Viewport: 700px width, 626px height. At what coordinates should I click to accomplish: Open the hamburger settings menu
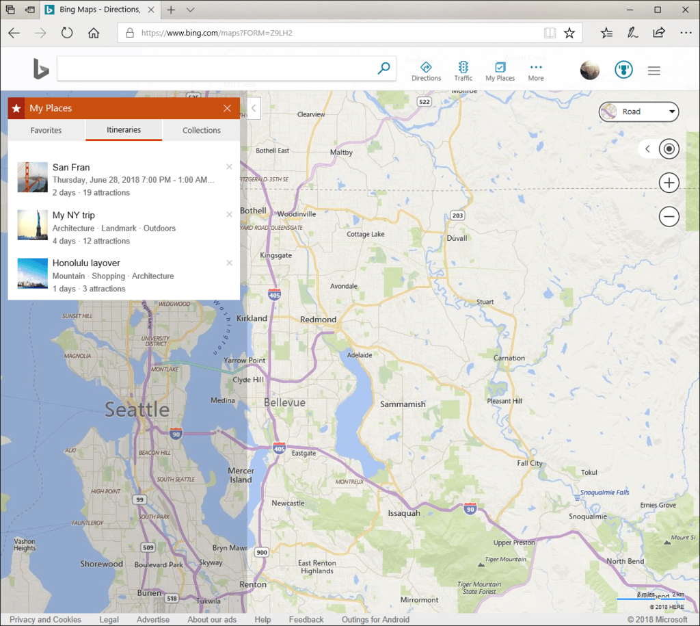(654, 70)
